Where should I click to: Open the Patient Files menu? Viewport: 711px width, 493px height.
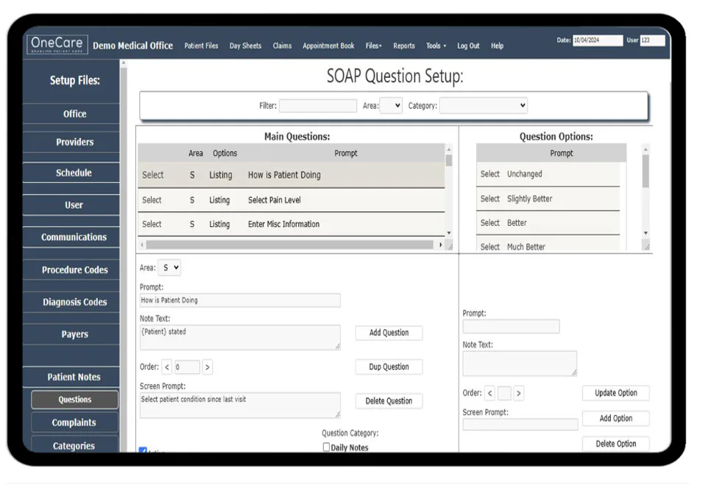201,46
